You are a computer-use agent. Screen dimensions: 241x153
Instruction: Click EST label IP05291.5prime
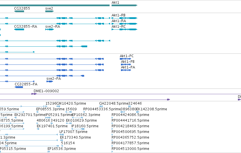[59, 115]
